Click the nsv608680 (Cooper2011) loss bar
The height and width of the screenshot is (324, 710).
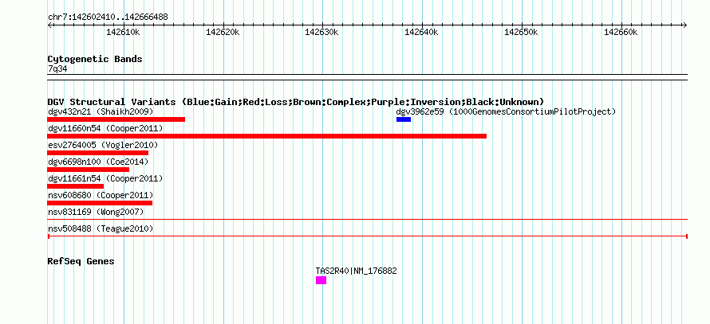[100, 203]
